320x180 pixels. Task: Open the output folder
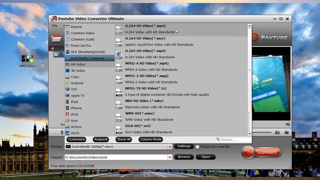click(x=205, y=157)
